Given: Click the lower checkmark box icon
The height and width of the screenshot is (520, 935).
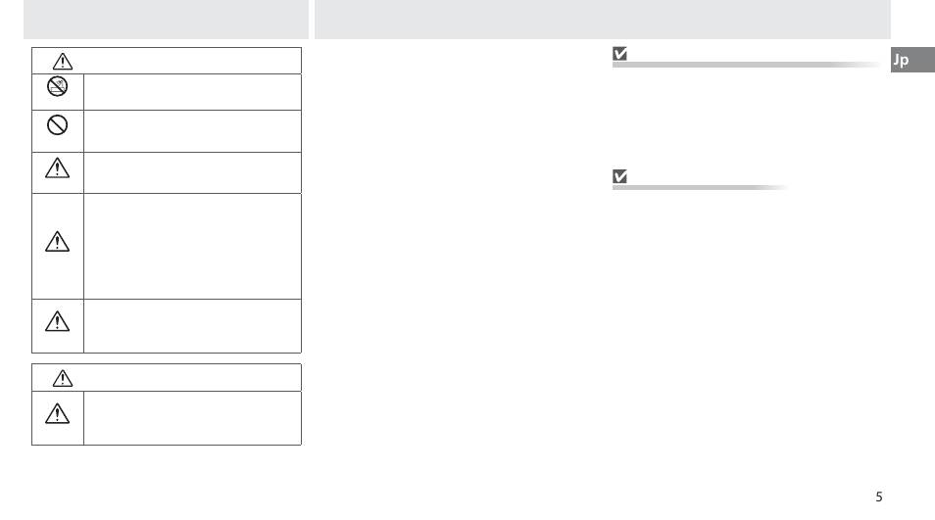Looking at the screenshot, I should pos(620,176).
